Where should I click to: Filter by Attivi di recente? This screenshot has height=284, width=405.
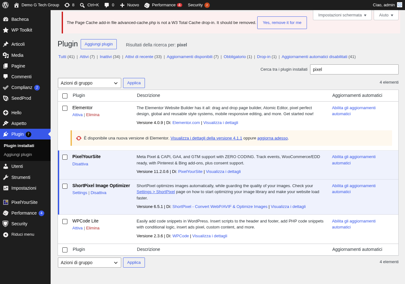(139, 57)
